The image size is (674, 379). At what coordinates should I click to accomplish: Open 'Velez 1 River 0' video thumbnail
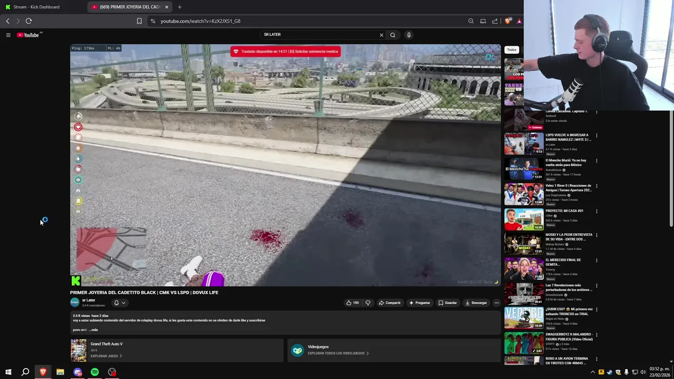click(x=524, y=194)
